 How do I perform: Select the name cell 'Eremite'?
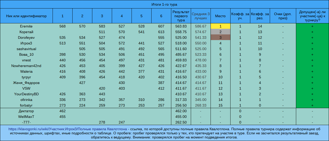coord(26,26)
